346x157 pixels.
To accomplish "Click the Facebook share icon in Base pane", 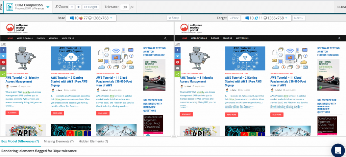I will pos(3,50).
